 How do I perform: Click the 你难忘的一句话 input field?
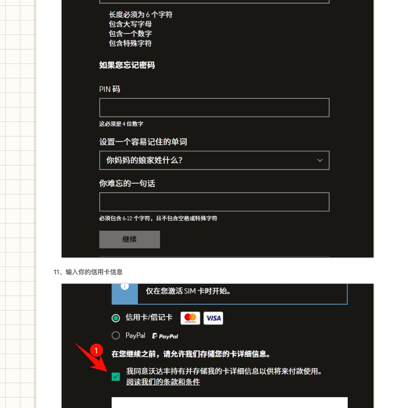point(214,202)
